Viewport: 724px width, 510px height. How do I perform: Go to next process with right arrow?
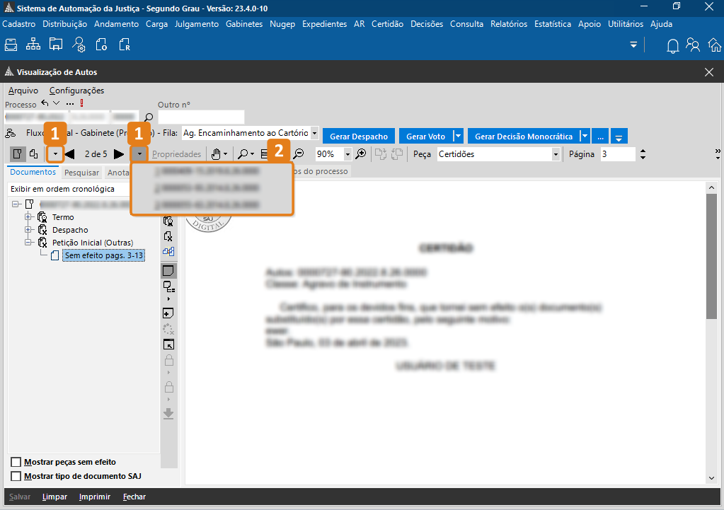pyautogui.click(x=119, y=153)
